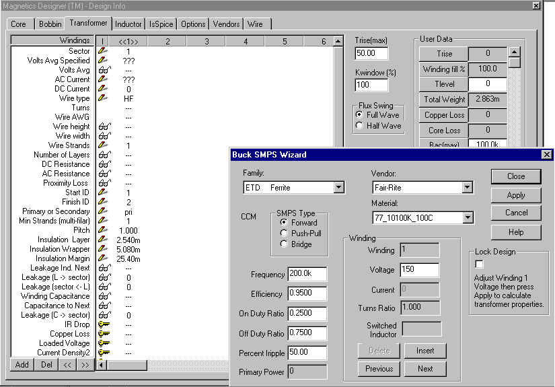Expand the Vendor dropdown showing Fair-Rite
The width and height of the screenshot is (555, 387).
pos(468,188)
